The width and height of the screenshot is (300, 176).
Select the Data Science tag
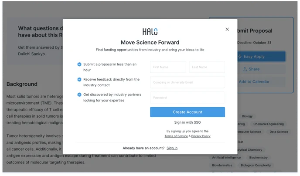[x=279, y=132]
